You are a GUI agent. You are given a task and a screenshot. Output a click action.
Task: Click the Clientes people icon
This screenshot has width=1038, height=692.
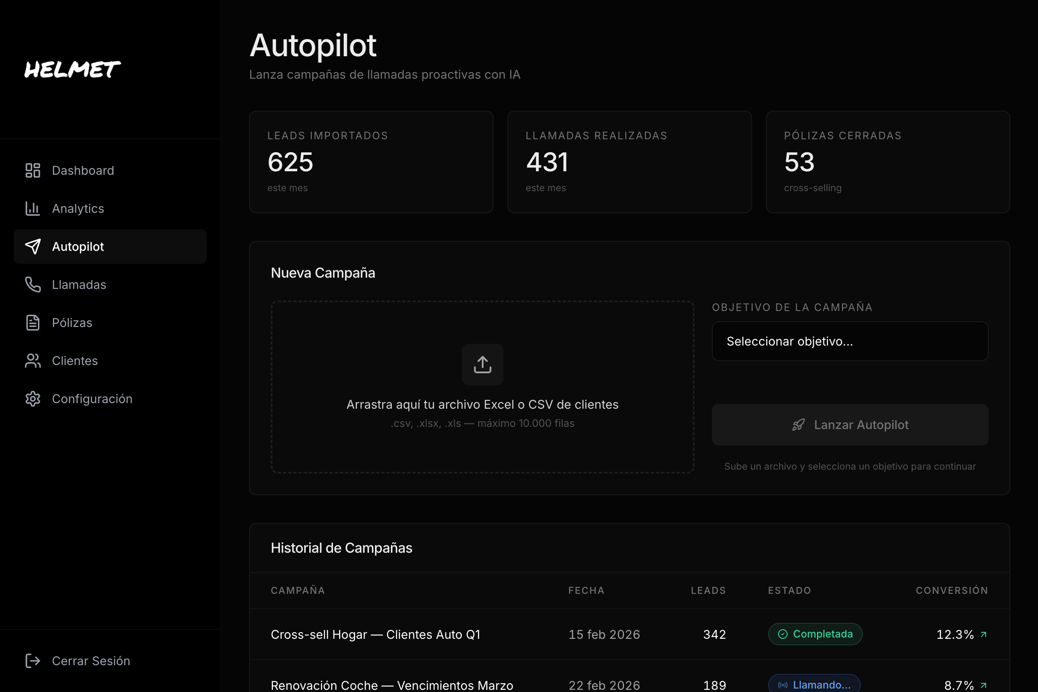tap(32, 361)
